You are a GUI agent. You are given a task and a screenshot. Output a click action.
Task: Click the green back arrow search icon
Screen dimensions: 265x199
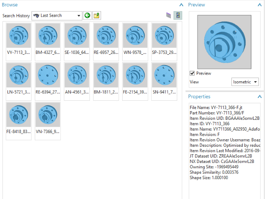click(x=87, y=15)
